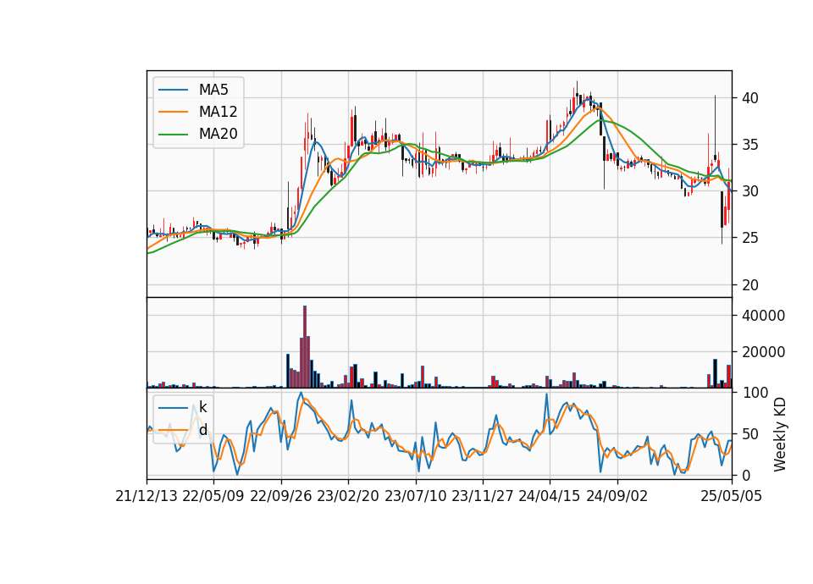This screenshot has width=813, height=584.
Task: Click the volume axis value 40000
Action: [763, 316]
